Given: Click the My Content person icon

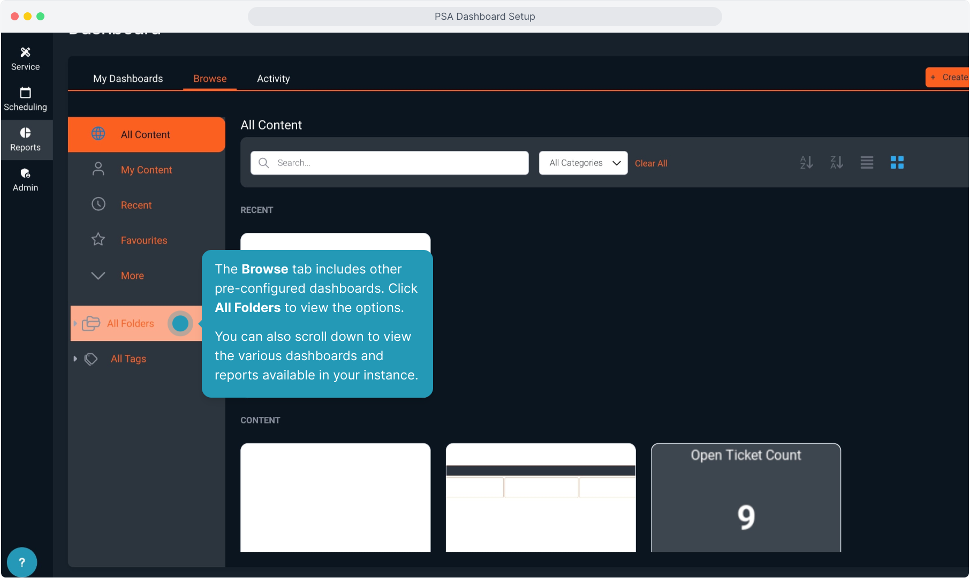Looking at the screenshot, I should 98,169.
